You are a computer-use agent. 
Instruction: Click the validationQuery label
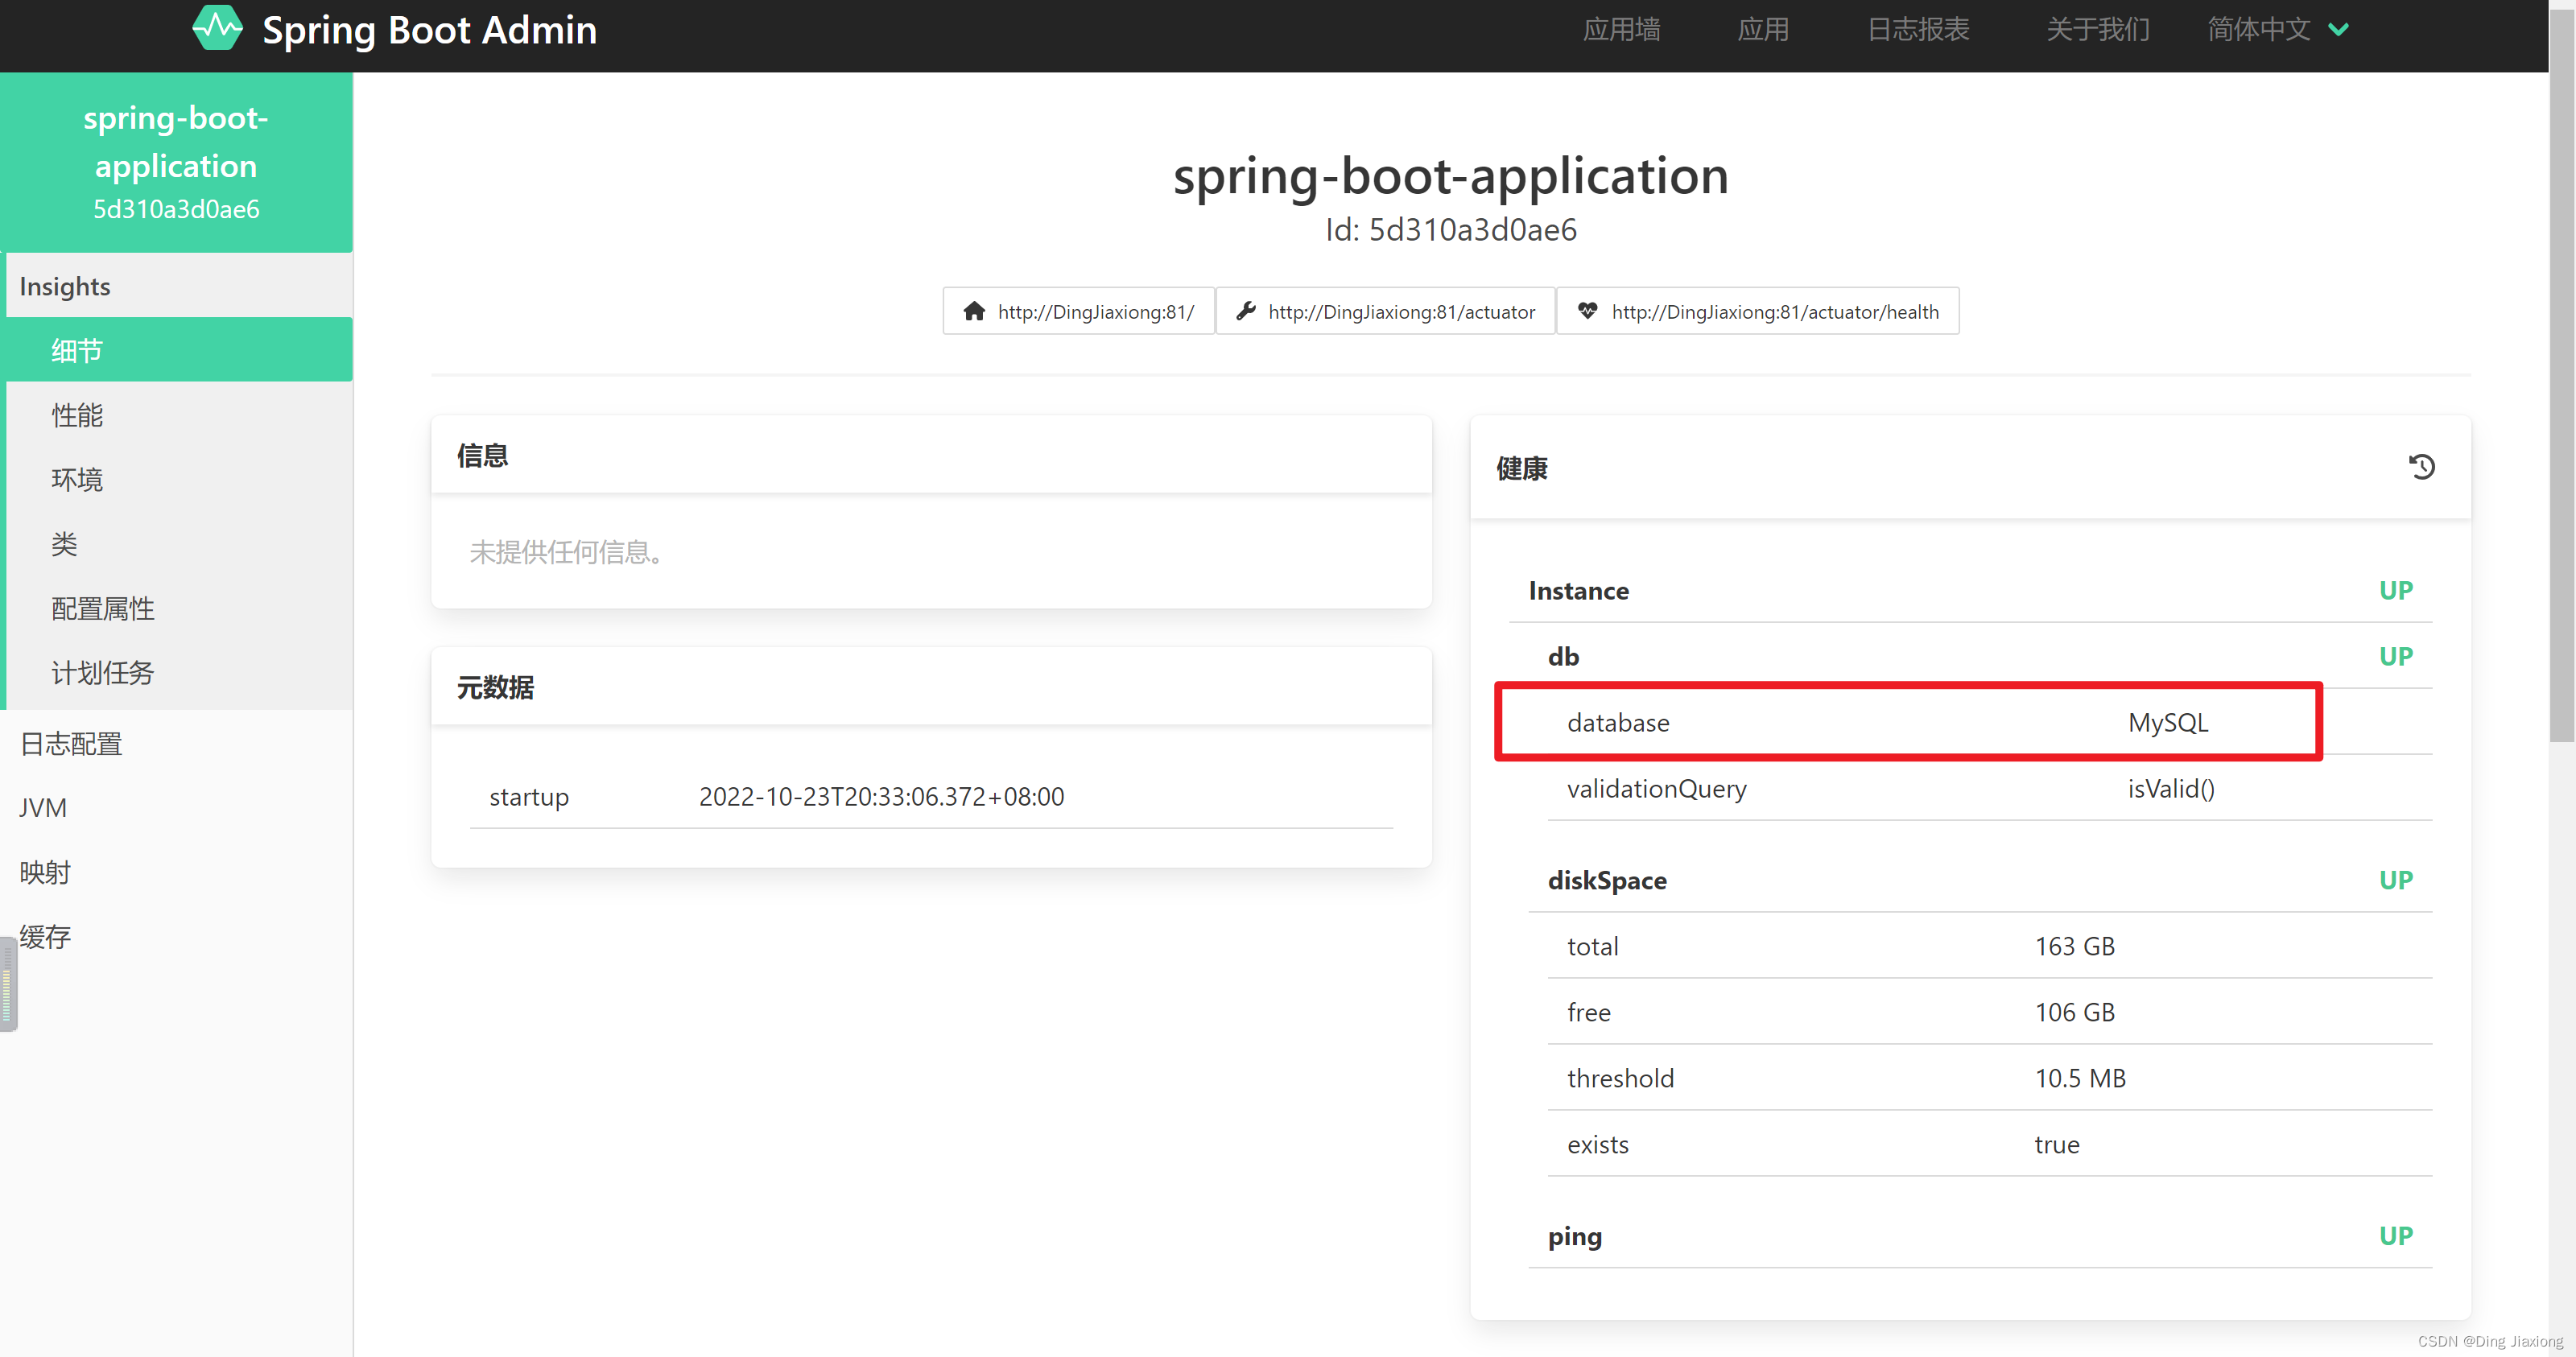[1656, 788]
